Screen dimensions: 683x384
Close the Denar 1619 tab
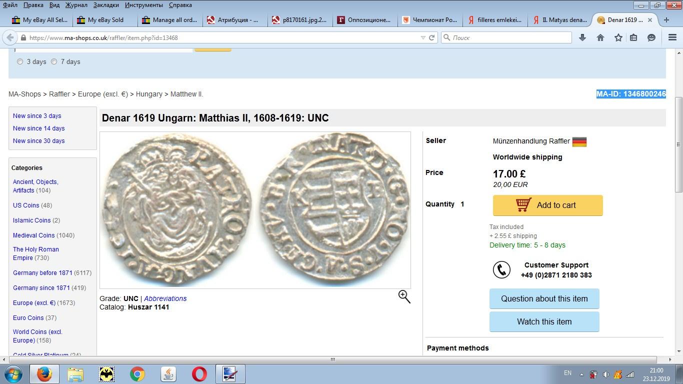tap(650, 20)
